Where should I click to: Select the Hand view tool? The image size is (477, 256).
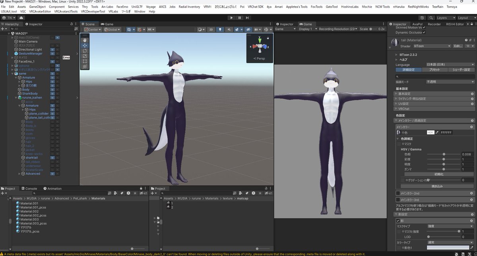click(x=85, y=40)
